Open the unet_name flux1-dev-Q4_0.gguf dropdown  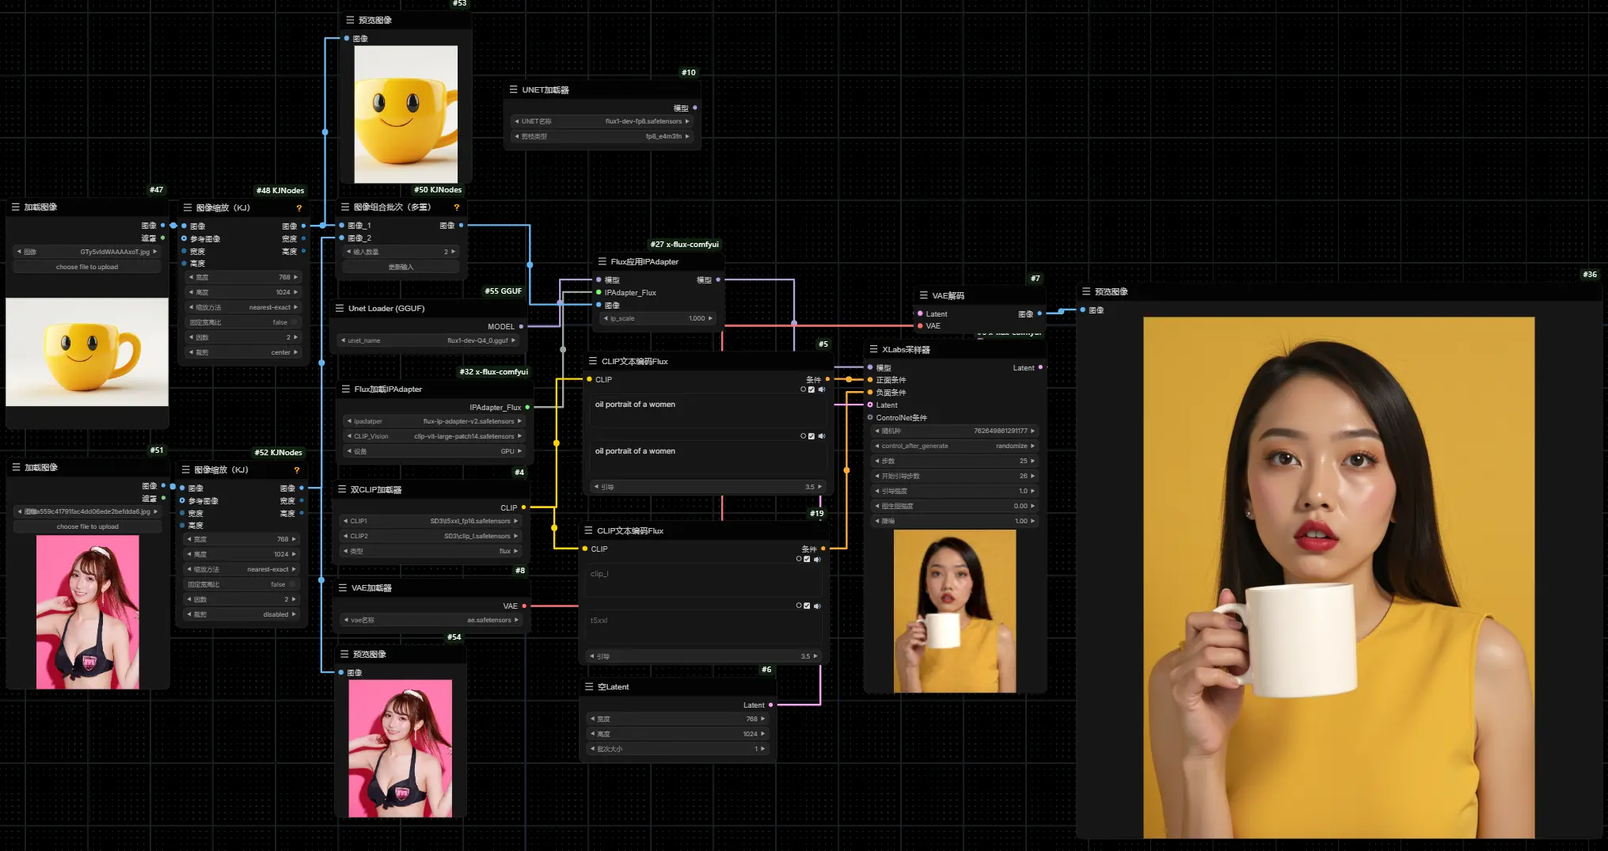428,340
